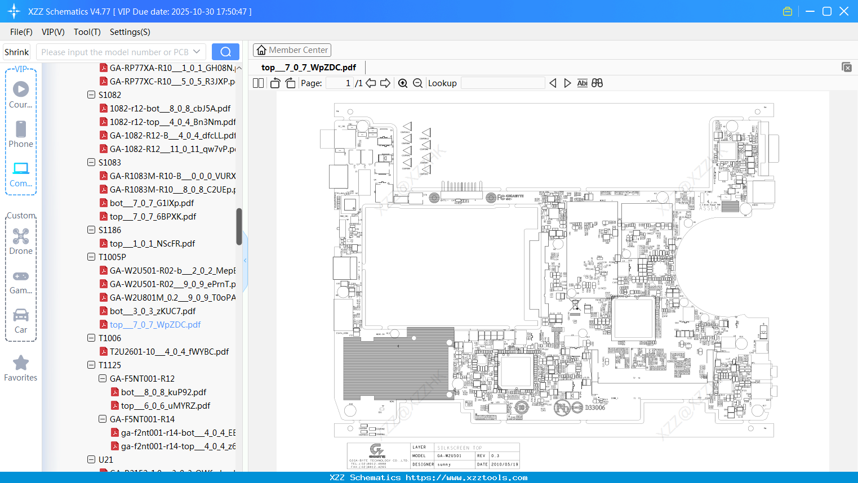Screen dimensions: 858x483
Task: Collapse the S1082 folder
Action: [x=91, y=95]
